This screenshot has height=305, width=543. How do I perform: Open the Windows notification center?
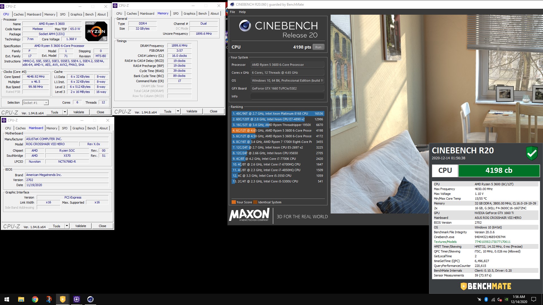click(534, 299)
